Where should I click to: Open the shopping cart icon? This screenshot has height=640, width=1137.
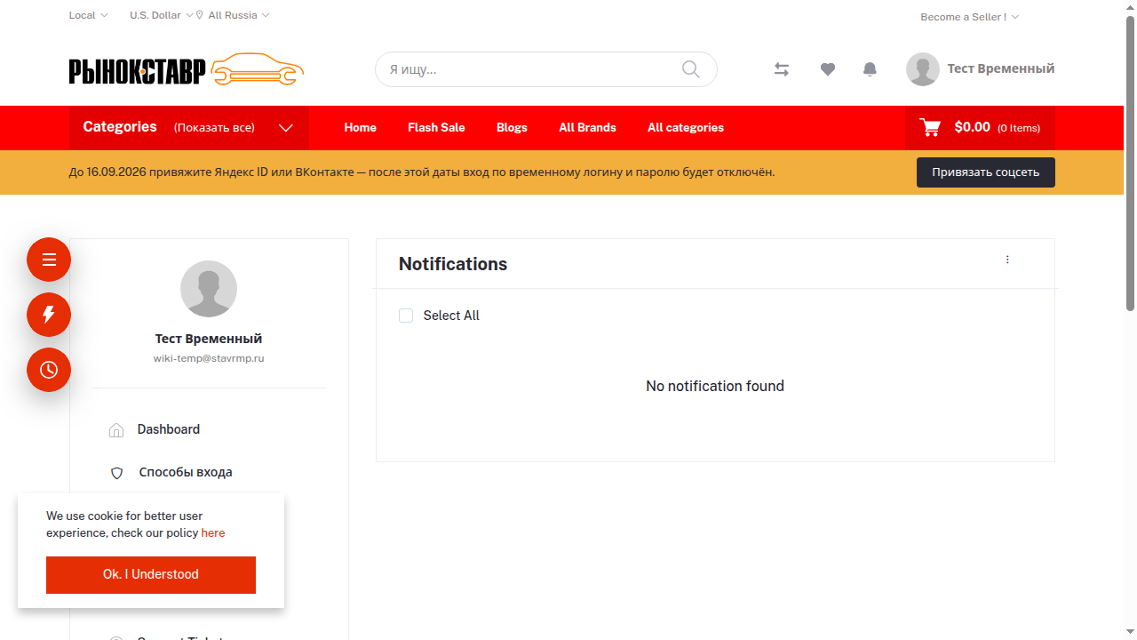pyautogui.click(x=930, y=127)
